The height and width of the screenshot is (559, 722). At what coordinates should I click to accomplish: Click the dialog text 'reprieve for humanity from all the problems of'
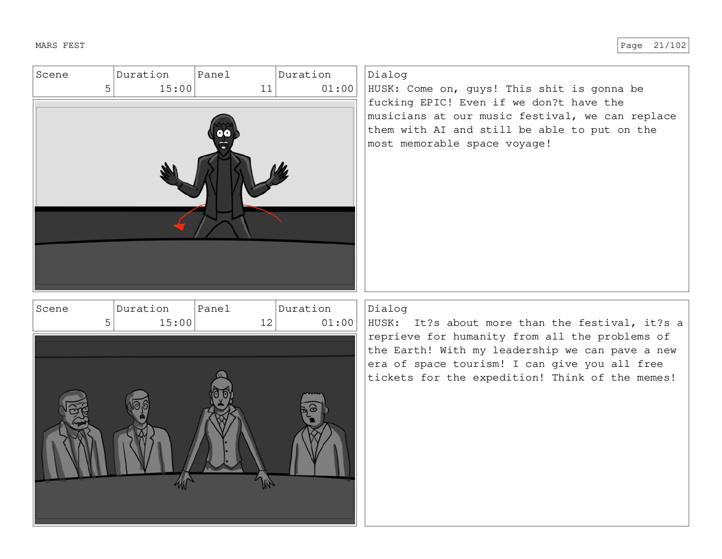pos(519,337)
